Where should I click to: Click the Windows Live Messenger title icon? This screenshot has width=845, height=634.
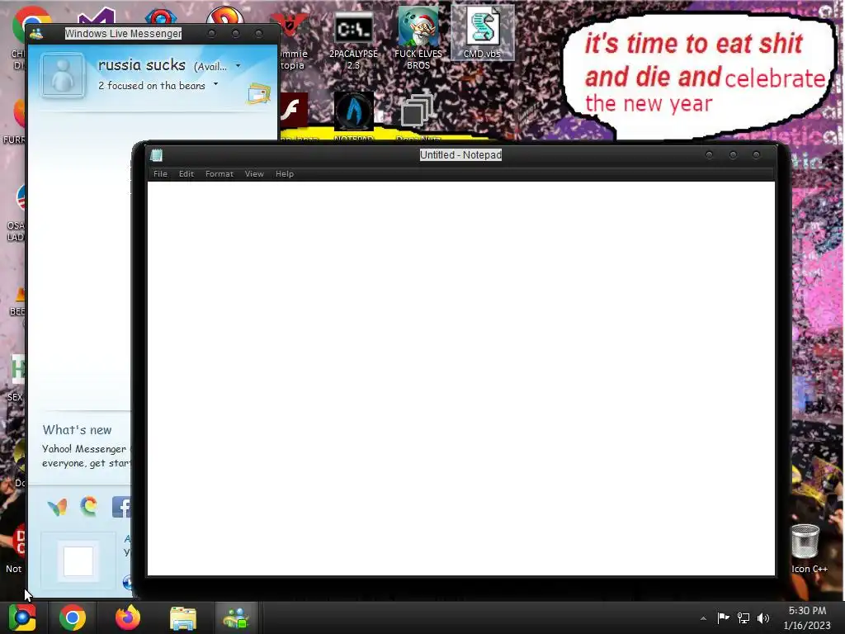[36, 34]
